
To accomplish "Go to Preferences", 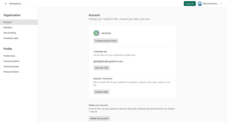I will click(9, 56).
